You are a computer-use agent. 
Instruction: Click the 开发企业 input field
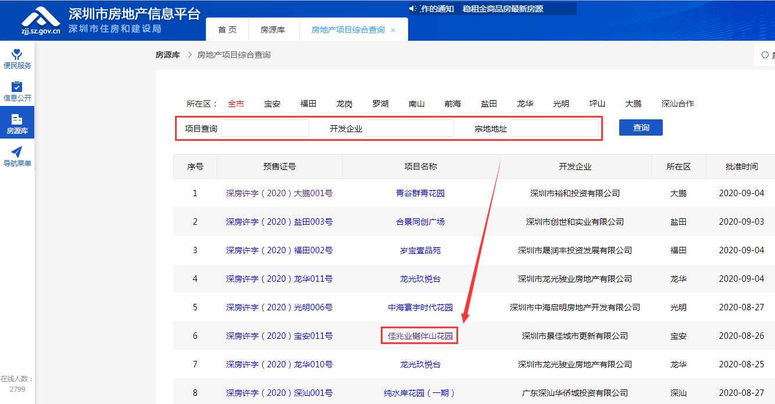pyautogui.click(x=410, y=127)
